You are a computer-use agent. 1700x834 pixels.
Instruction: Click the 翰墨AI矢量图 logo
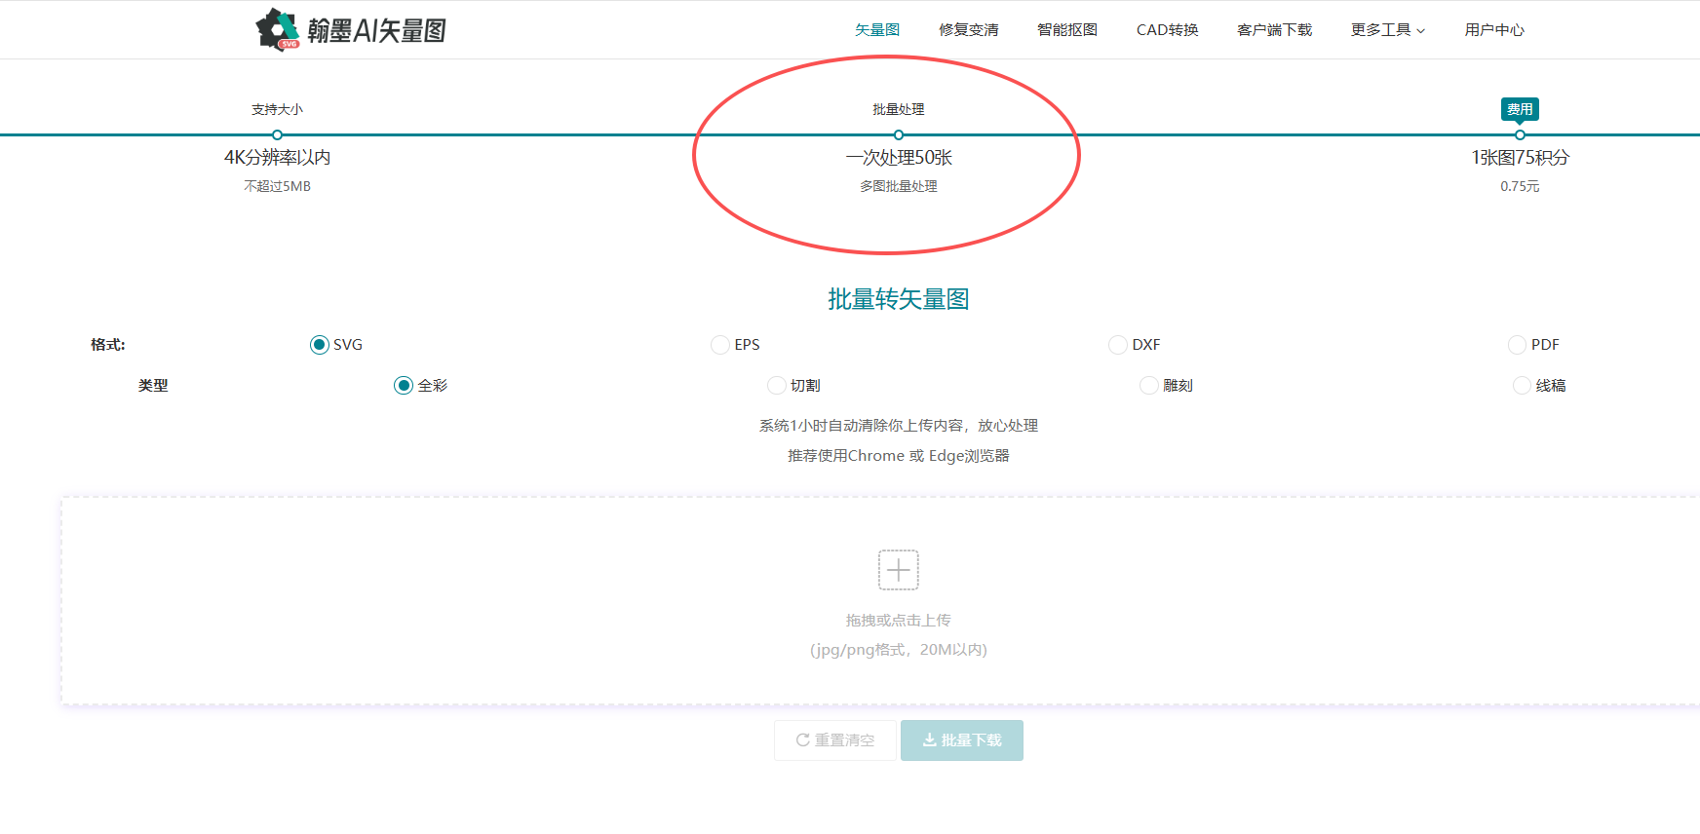(x=351, y=30)
